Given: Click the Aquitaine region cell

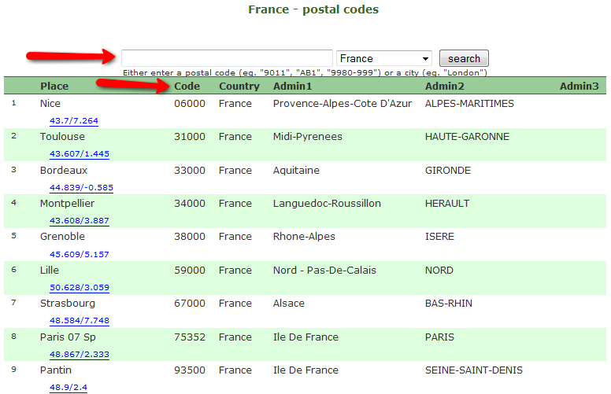Looking at the screenshot, I should pos(296,171).
